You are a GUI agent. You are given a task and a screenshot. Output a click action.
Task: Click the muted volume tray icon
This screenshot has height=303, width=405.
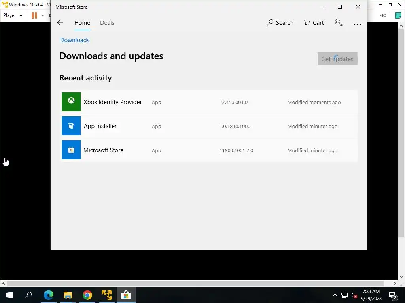(x=354, y=295)
